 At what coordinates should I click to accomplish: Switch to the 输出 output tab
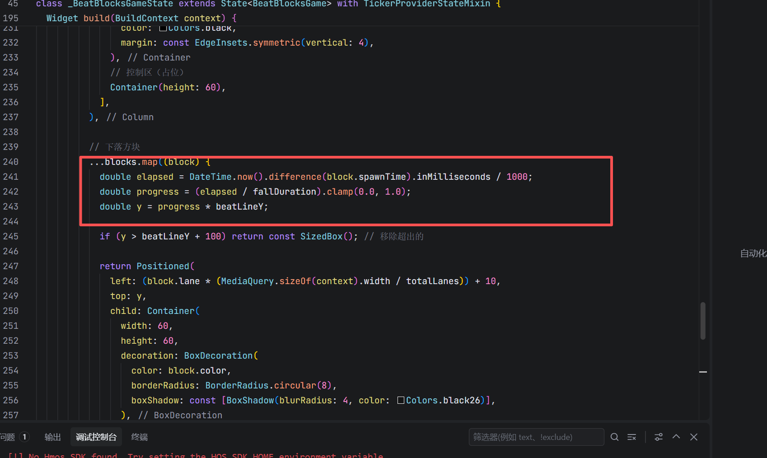pyautogui.click(x=52, y=437)
